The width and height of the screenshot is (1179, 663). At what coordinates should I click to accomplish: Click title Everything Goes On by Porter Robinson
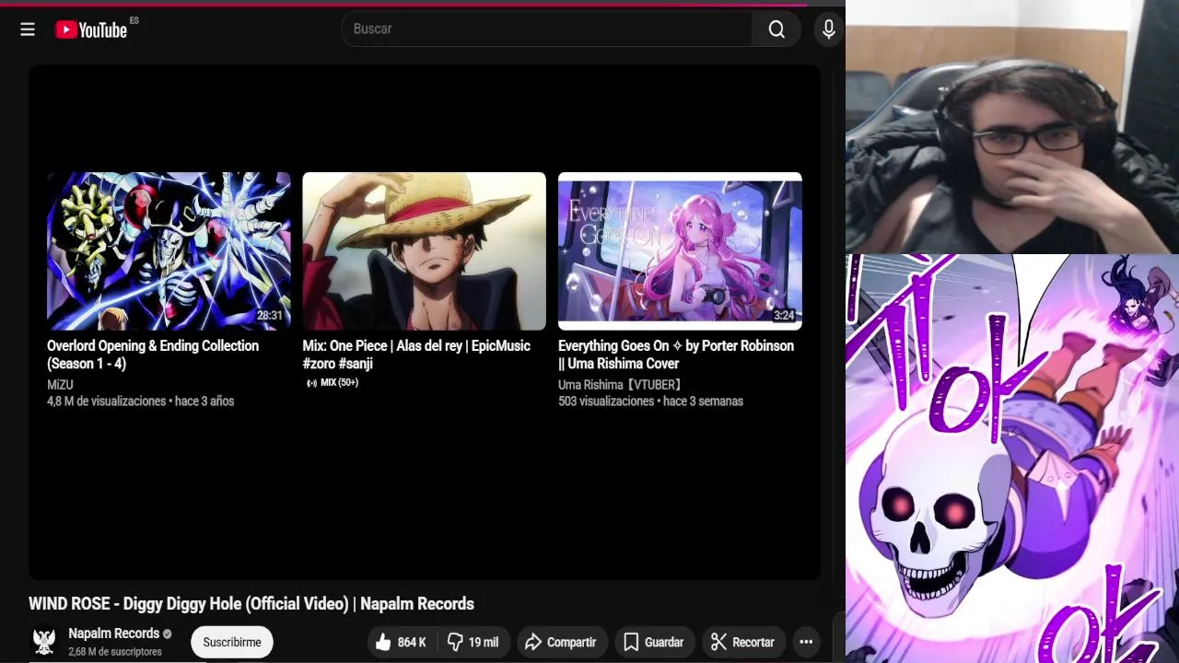[676, 355]
